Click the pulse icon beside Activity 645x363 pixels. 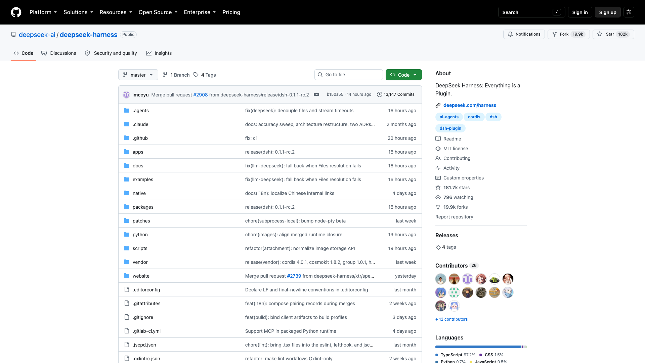pos(438,168)
